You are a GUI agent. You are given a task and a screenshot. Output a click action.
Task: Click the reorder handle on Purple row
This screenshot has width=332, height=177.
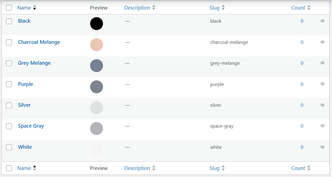tap(322, 84)
